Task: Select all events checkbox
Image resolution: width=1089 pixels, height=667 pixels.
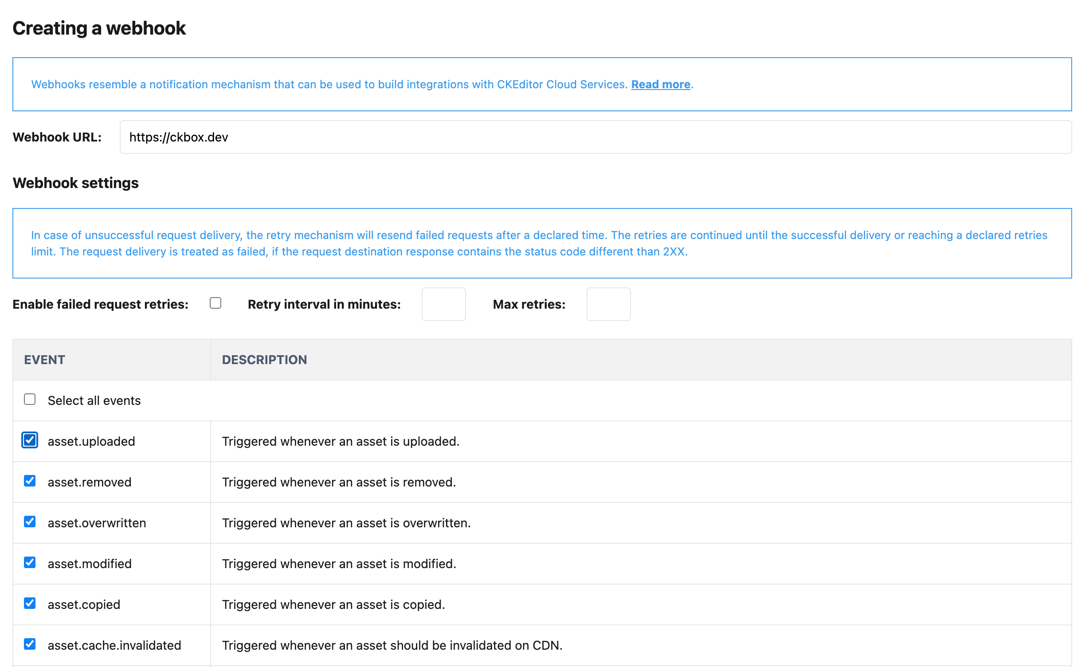Action: (30, 400)
